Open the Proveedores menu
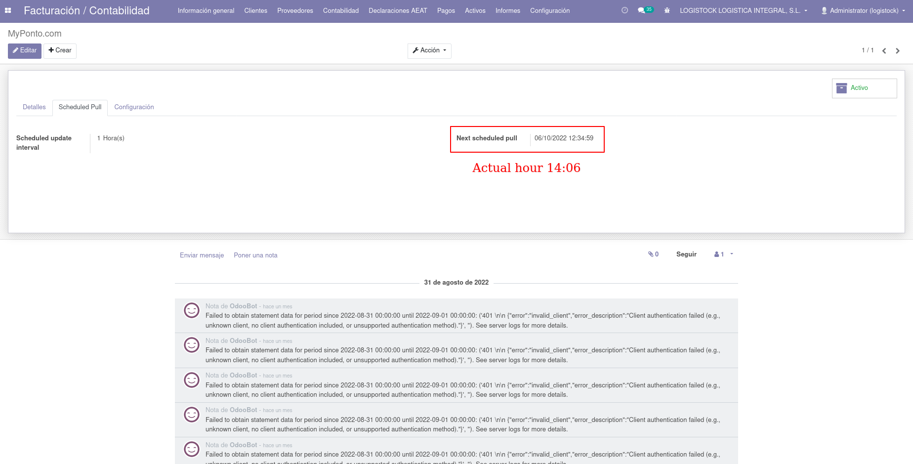The width and height of the screenshot is (913, 464). pyautogui.click(x=295, y=10)
